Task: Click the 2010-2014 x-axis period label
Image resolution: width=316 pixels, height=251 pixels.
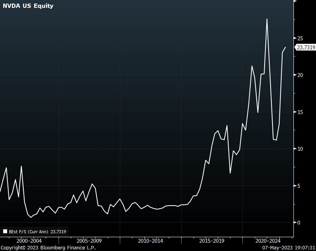Action: tap(151, 241)
